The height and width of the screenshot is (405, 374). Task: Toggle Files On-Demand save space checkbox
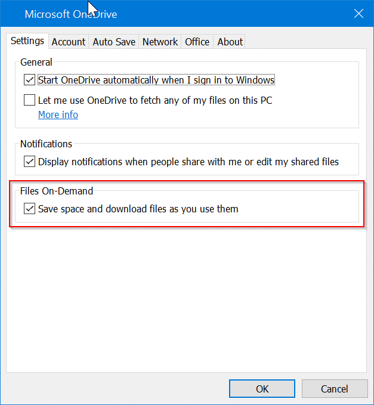[29, 209]
